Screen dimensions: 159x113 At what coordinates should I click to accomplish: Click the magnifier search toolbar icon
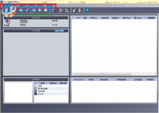pos(21,10)
